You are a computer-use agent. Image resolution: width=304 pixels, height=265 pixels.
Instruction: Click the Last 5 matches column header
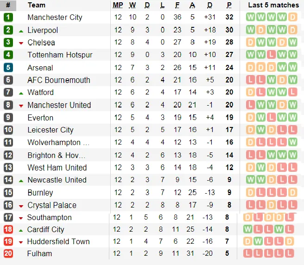273,5
